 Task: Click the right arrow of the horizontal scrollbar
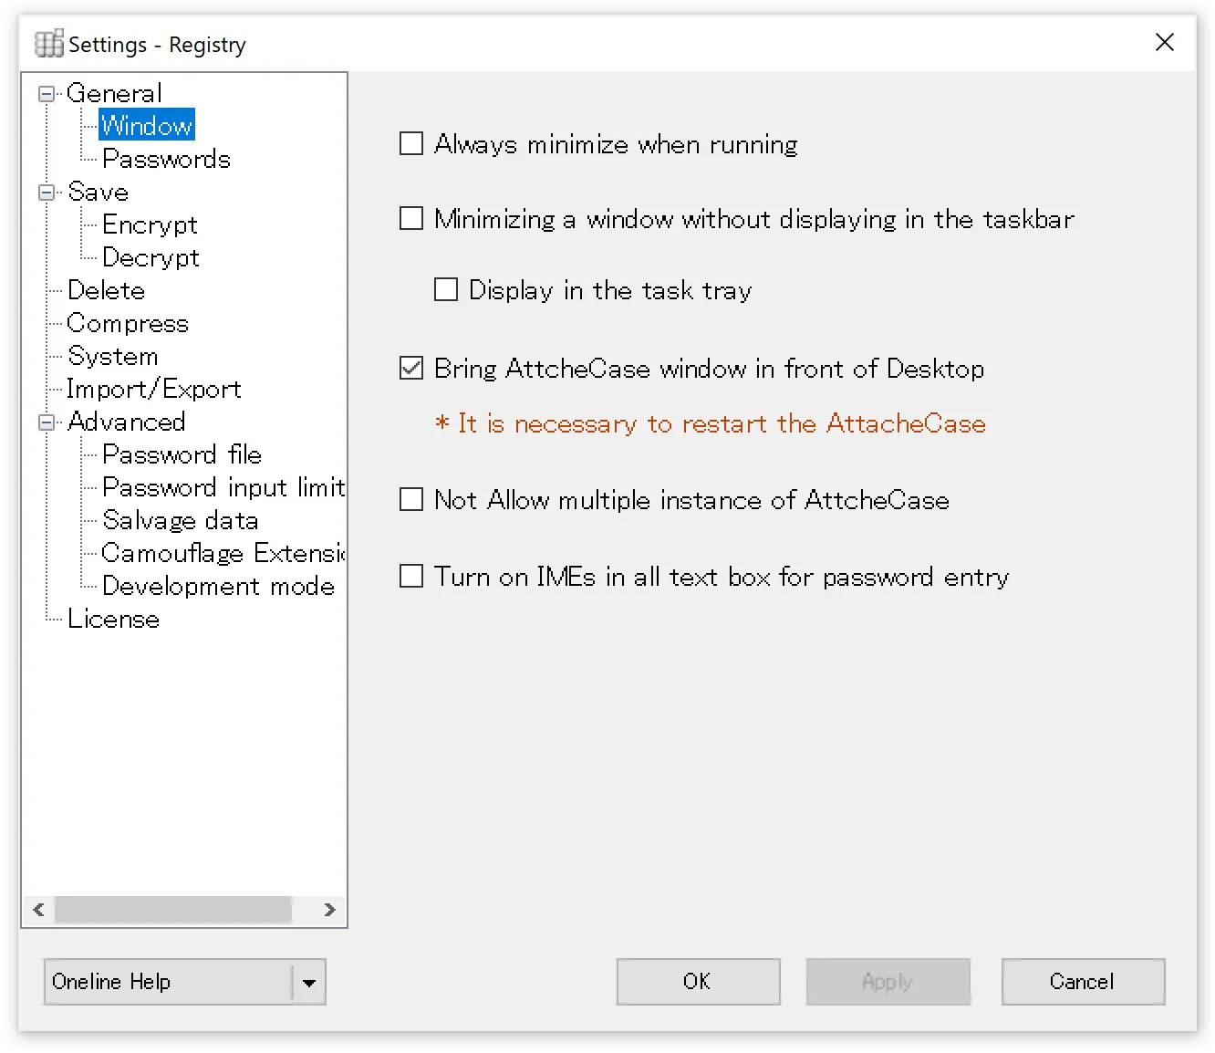coord(330,910)
